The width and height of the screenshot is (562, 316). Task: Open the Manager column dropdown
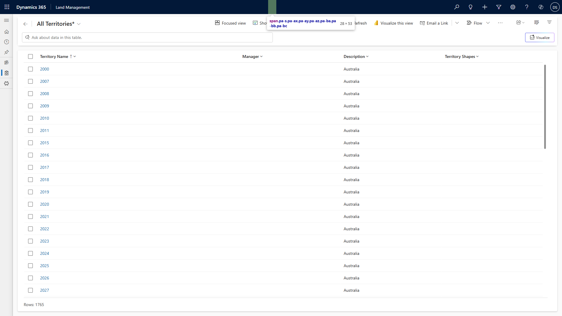[x=261, y=56]
